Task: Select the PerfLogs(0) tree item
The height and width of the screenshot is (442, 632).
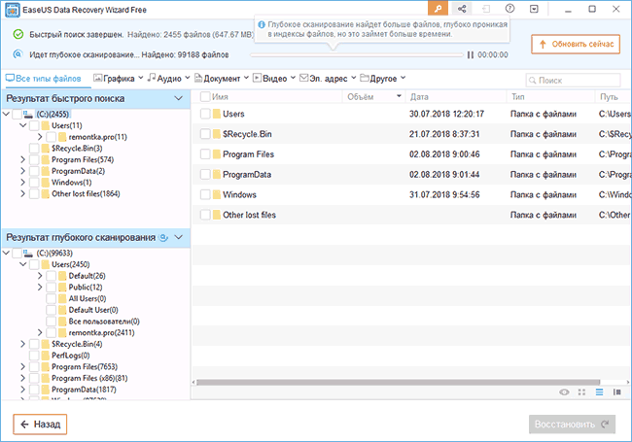Action: click(x=71, y=356)
